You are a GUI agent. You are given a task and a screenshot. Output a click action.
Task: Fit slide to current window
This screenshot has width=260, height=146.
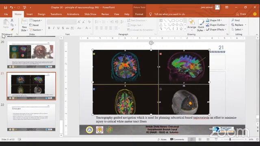pos(257,140)
